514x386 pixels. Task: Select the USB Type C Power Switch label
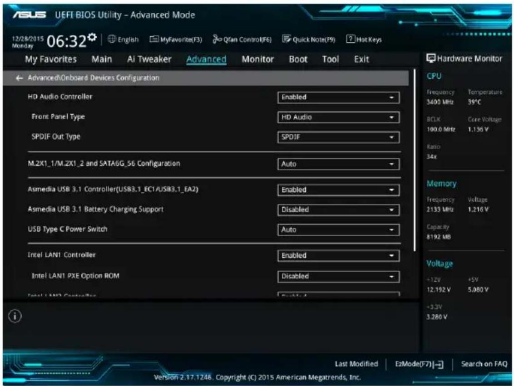[x=68, y=229]
